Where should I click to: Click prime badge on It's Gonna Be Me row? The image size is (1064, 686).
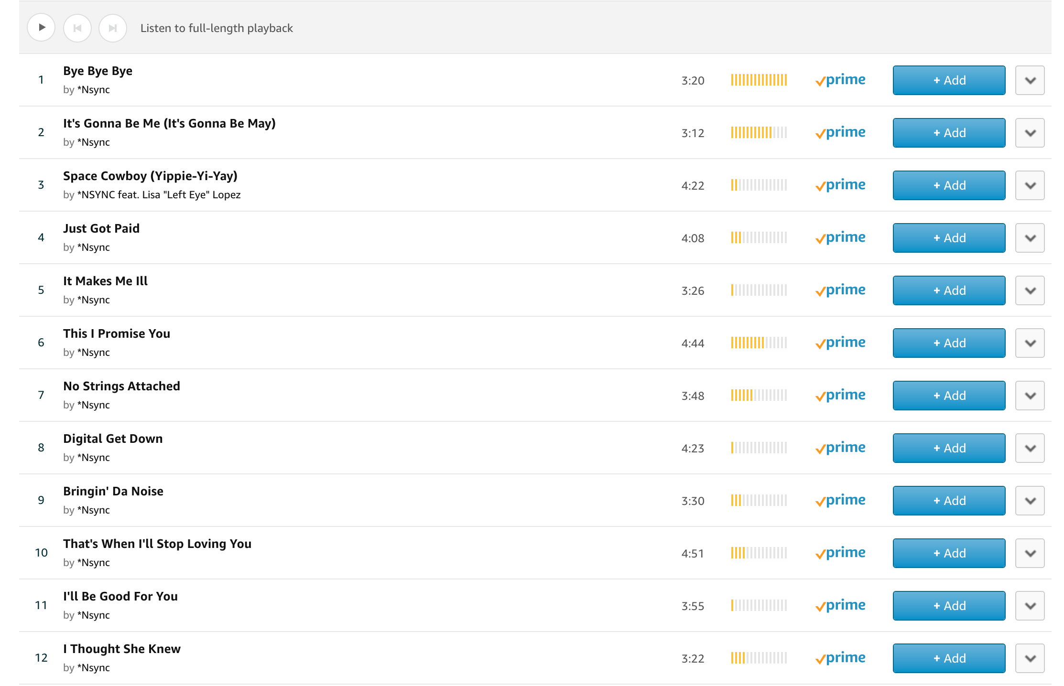(840, 133)
